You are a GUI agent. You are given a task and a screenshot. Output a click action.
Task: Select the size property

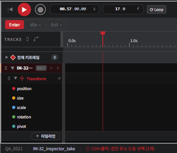tap(20, 98)
